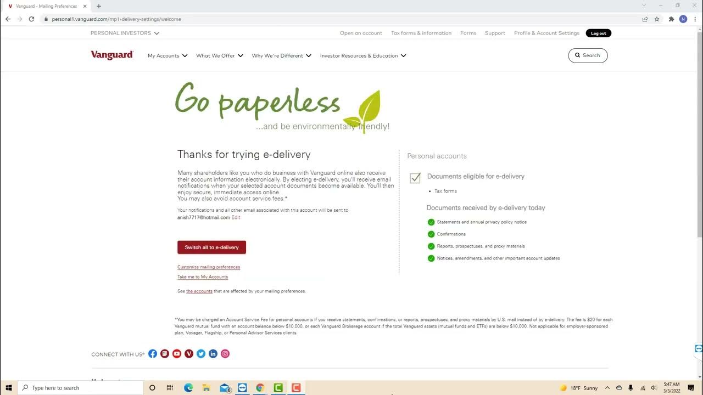Screen dimensions: 703x395
Task: Open green Camtasia icon on taskbar
Action: coord(278,388)
